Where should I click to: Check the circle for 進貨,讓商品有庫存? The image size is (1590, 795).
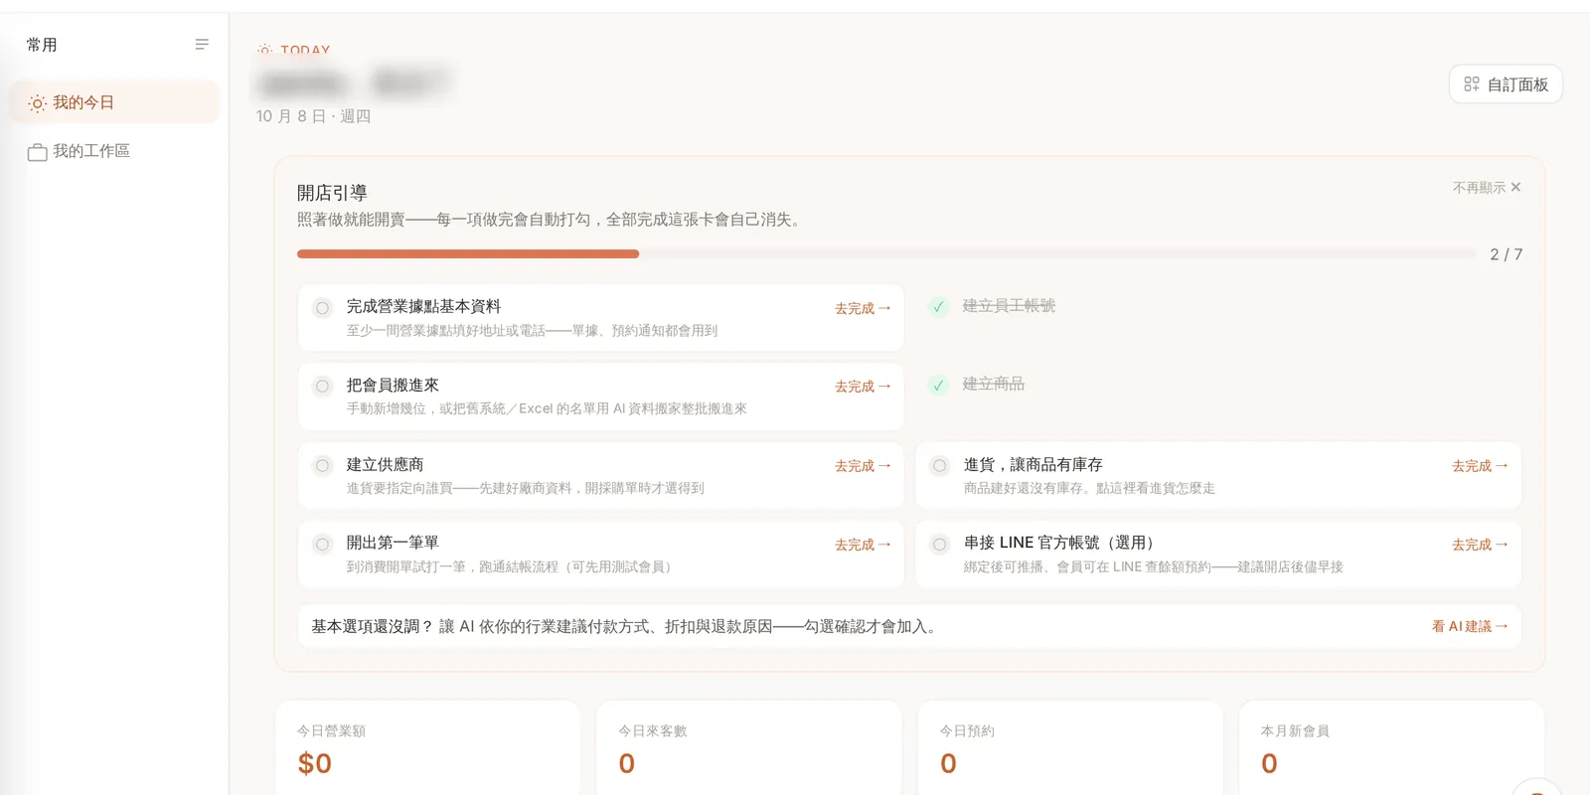pos(939,465)
